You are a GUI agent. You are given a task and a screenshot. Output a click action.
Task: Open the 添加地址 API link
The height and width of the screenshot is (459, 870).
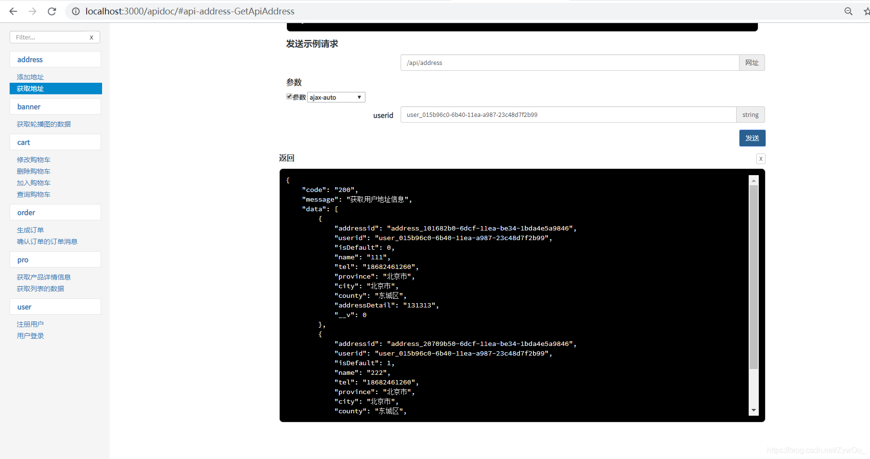[30, 77]
